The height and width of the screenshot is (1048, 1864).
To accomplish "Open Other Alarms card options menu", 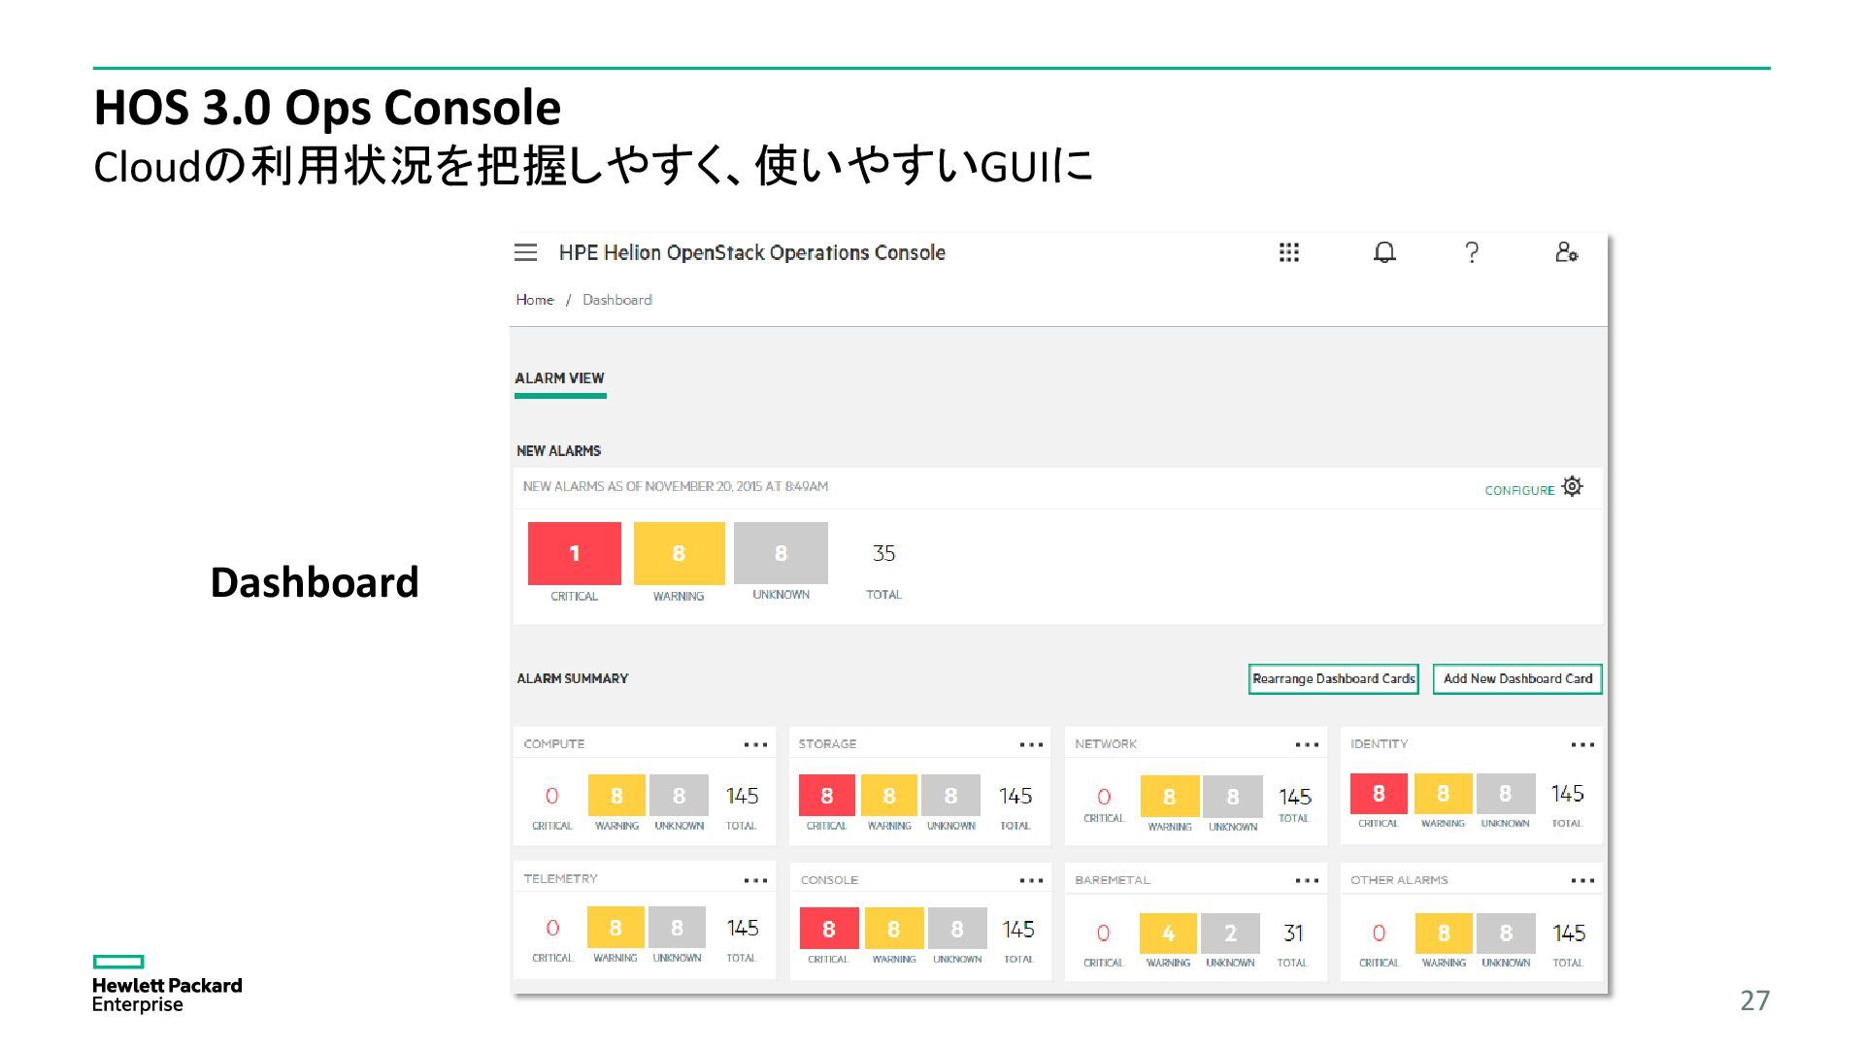I will [x=1582, y=881].
